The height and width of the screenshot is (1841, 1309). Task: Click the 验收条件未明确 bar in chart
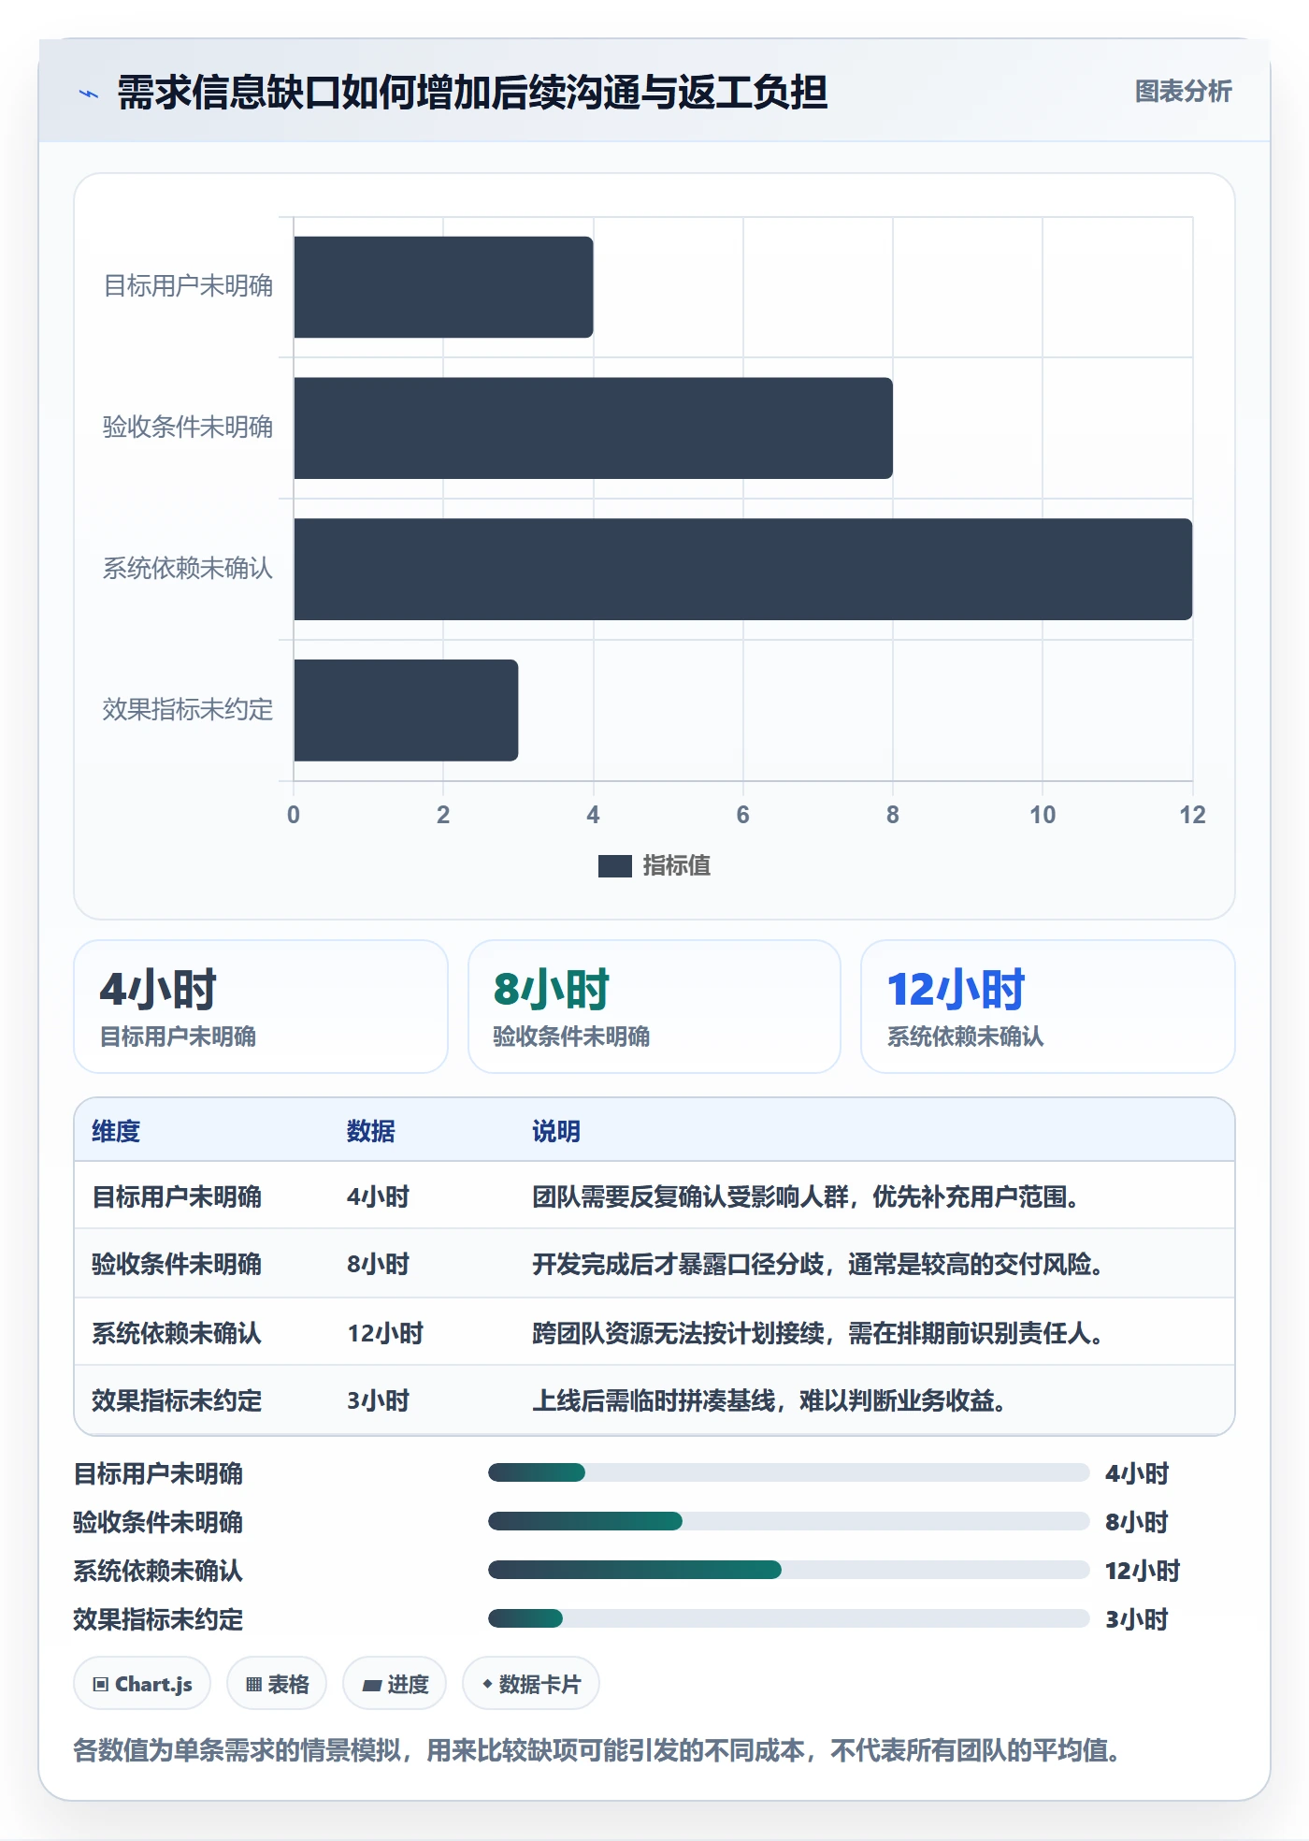pos(593,428)
